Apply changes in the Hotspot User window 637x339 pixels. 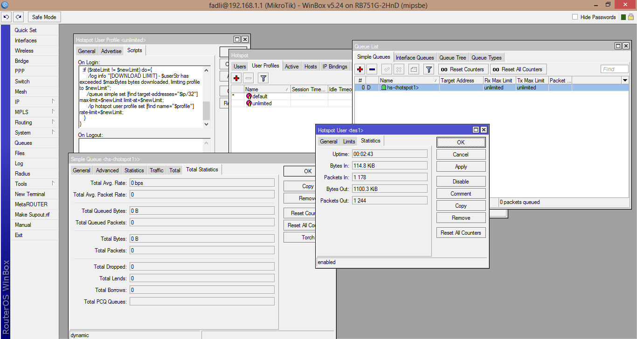461,166
